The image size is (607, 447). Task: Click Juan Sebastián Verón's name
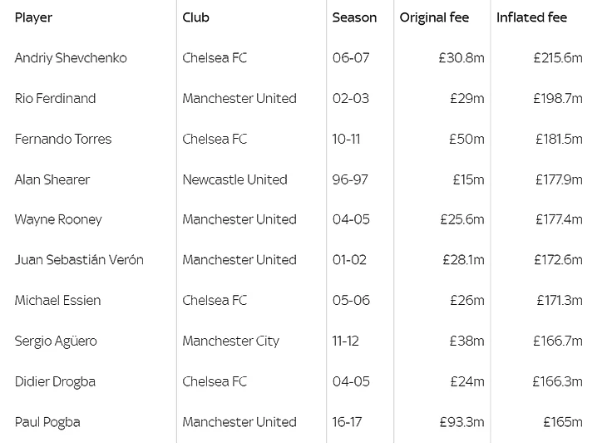point(79,260)
